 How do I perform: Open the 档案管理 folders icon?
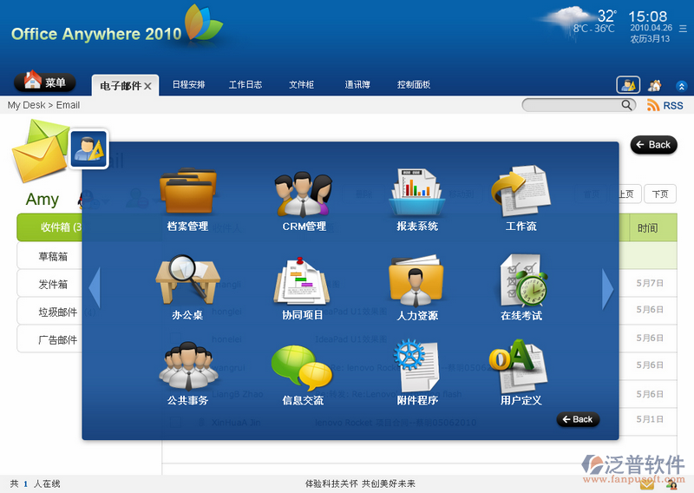(x=187, y=191)
